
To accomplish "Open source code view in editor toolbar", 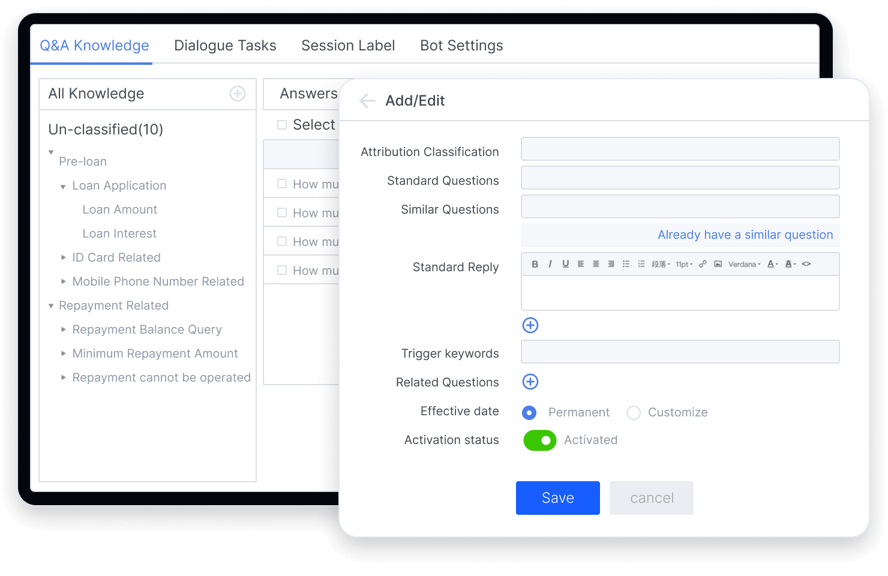I will (806, 264).
